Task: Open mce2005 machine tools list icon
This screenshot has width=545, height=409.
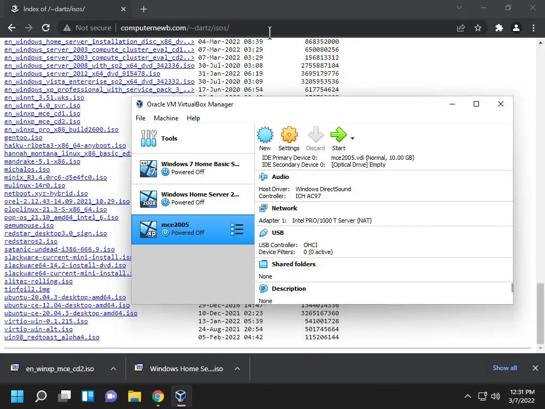Action: point(237,229)
